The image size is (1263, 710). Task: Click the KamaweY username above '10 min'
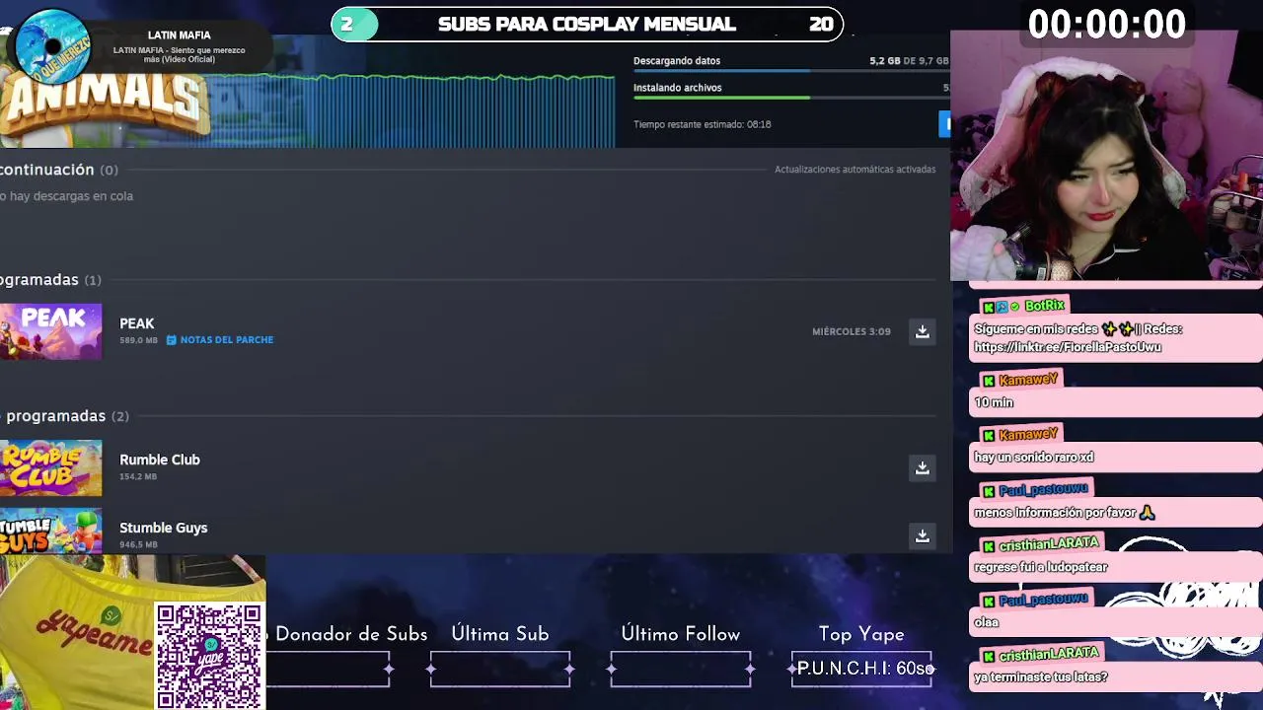(x=1028, y=380)
